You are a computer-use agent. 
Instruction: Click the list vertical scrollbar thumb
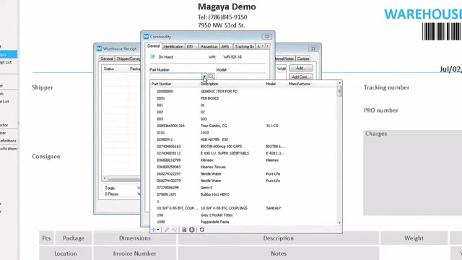coord(339,92)
